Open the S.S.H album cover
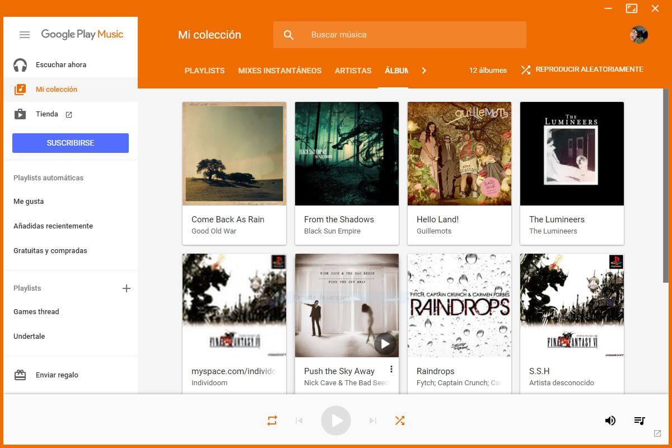Image resolution: width=672 pixels, height=448 pixels. point(572,305)
